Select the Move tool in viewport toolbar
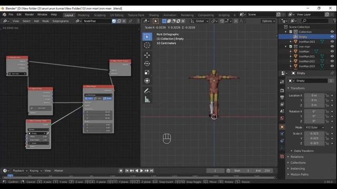This screenshot has height=189, width=337. 147,55
